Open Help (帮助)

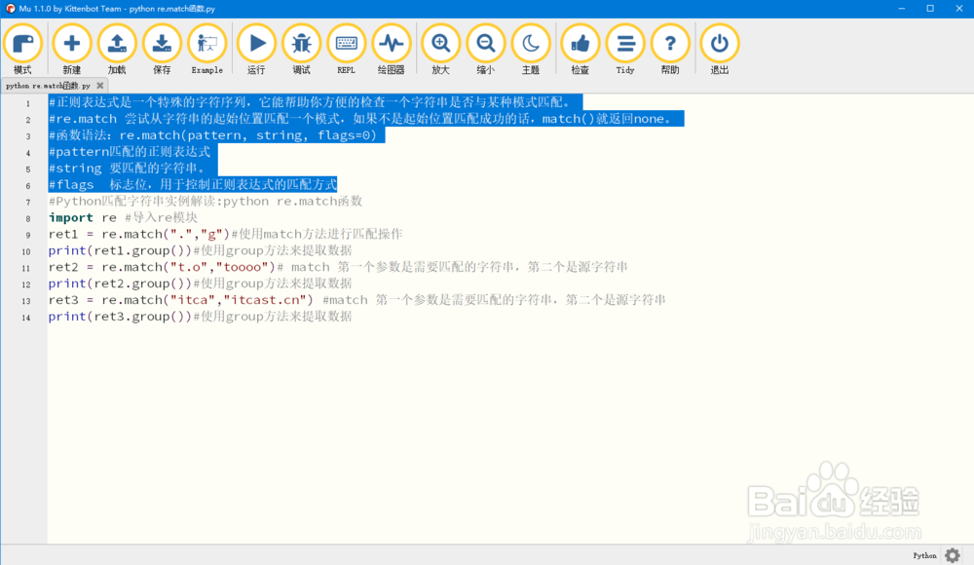(x=670, y=49)
